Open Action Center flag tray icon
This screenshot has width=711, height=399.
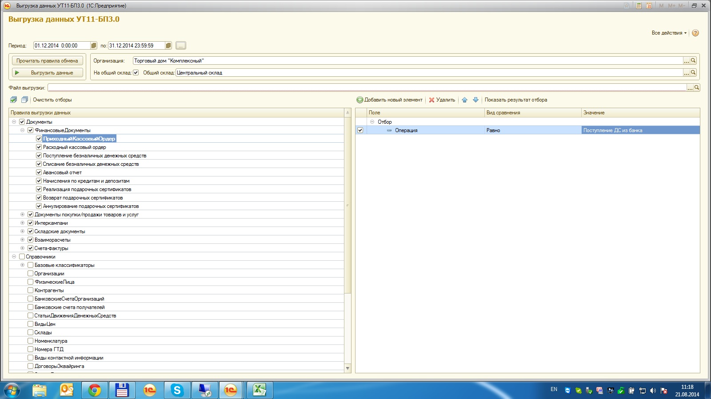(x=664, y=391)
